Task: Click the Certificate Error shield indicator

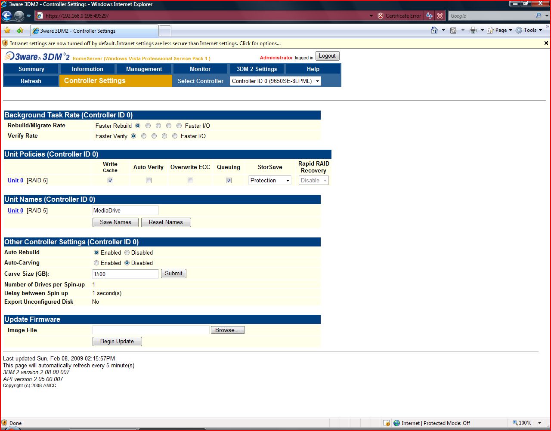Action: tap(399, 16)
